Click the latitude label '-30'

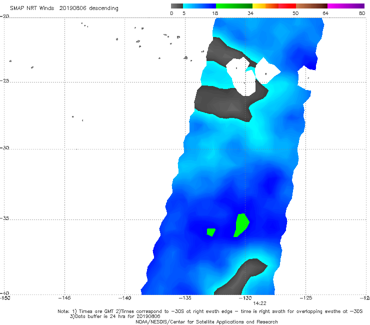[x=4, y=147]
